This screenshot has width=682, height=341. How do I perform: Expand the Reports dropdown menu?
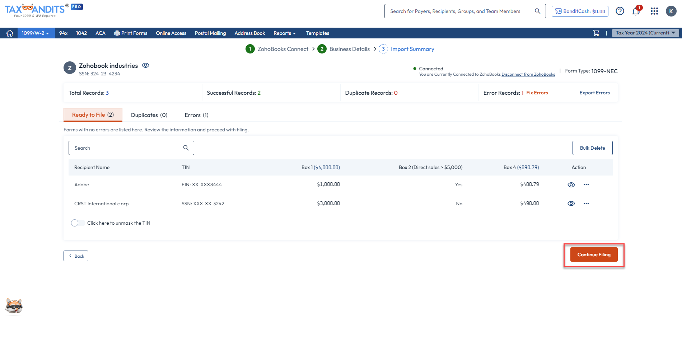point(285,33)
